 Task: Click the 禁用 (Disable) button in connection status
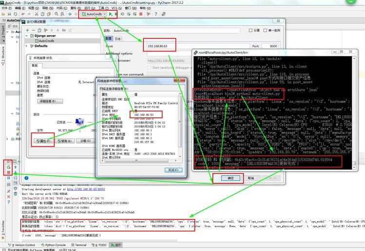[x=64, y=141]
